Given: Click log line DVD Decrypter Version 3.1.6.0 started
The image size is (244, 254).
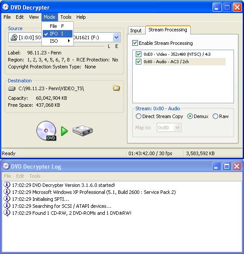Looking at the screenshot, I should coord(64,185).
